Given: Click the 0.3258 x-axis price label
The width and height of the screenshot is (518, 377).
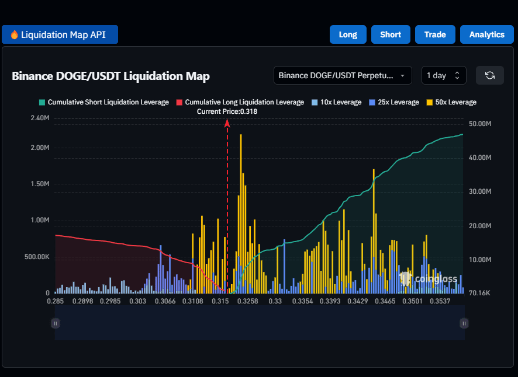Looking at the screenshot, I should point(247,301).
